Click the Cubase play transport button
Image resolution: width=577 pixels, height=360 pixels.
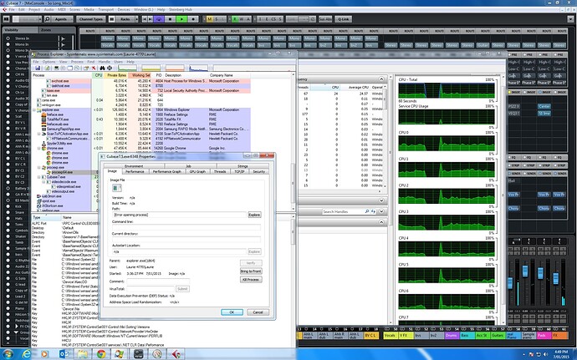coord(181,19)
